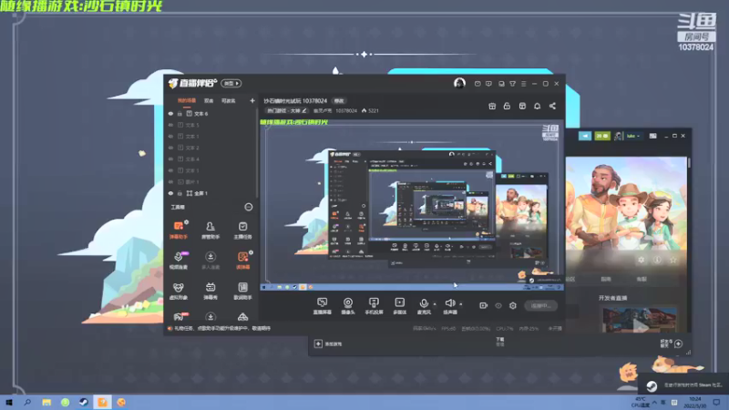Collapse the 工具箱 toolbox panel

pyautogui.click(x=249, y=207)
